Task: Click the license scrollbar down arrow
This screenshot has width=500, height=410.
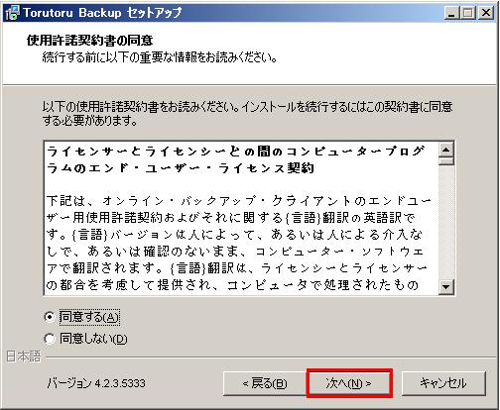Action: coord(446,286)
